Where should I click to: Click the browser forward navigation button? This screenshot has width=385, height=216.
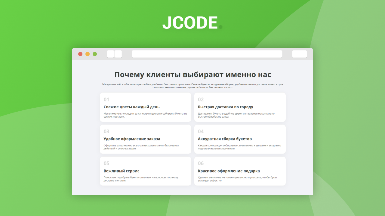click(x=118, y=54)
